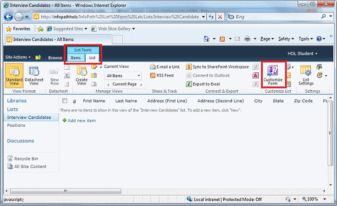Click the horizontal scrollbar thumb
Image resolution: width=337 pixels, height=206 pixels.
(x=66, y=191)
